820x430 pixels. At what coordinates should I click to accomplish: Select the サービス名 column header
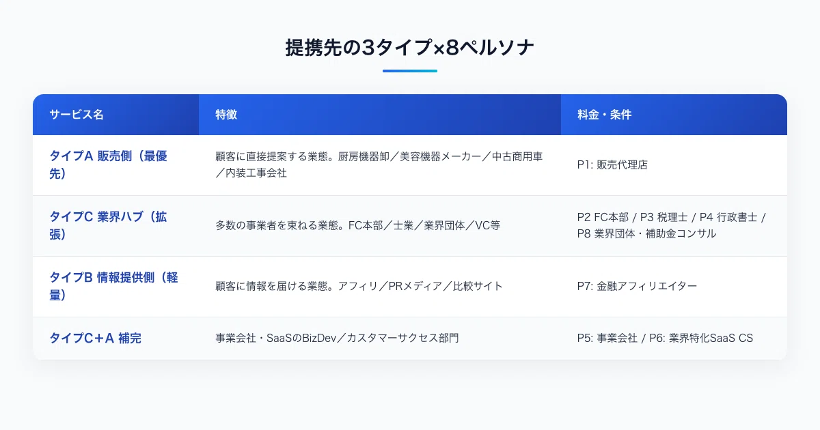pyautogui.click(x=77, y=115)
